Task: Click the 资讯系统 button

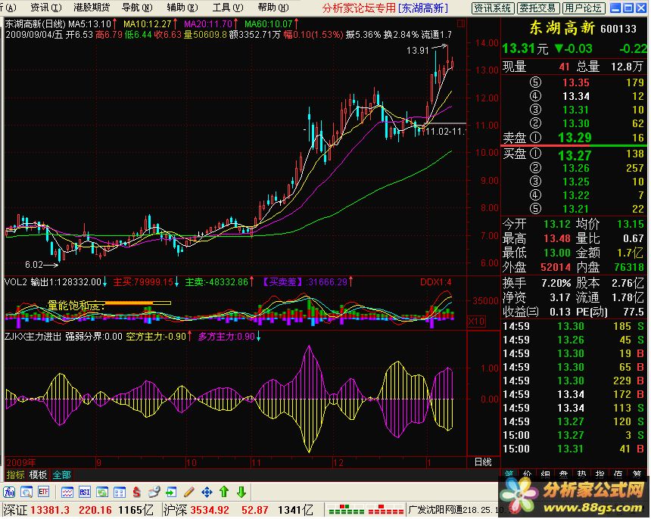Action: 493,8
